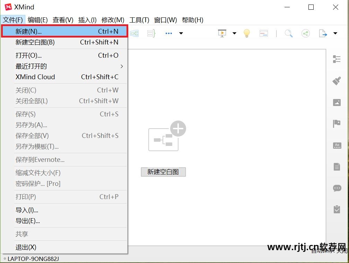This screenshot has width=349, height=263.
Task: Start slideshow with the presentation toolbar icon
Action: 221,33
